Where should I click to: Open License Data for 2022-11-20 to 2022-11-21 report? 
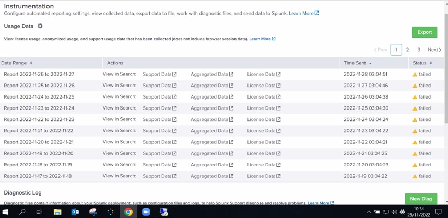click(x=264, y=142)
